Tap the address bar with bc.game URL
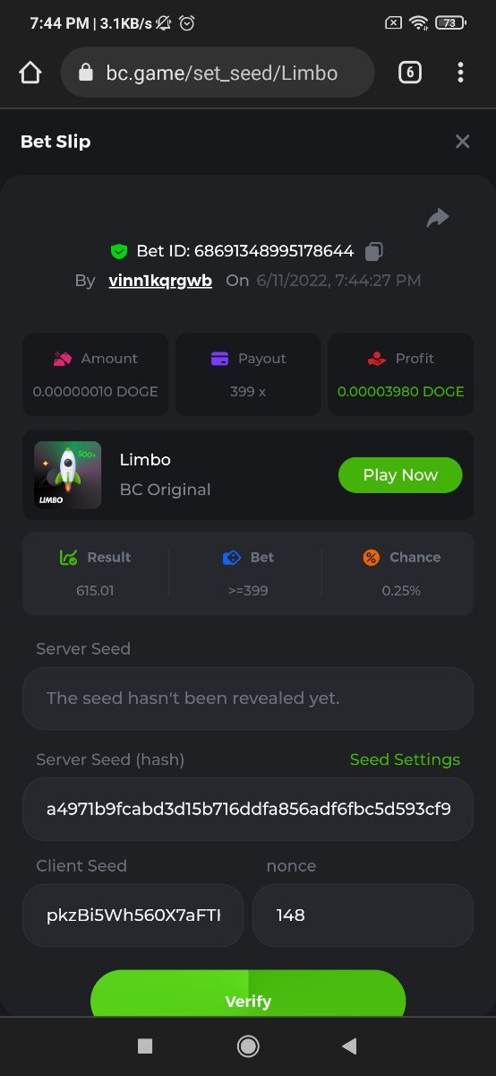The width and height of the screenshot is (496, 1076). click(218, 73)
